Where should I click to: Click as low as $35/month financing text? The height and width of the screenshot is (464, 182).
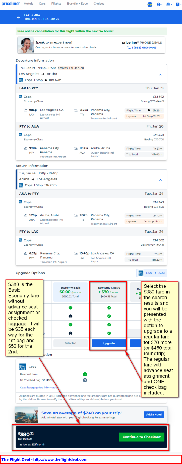[32, 444]
